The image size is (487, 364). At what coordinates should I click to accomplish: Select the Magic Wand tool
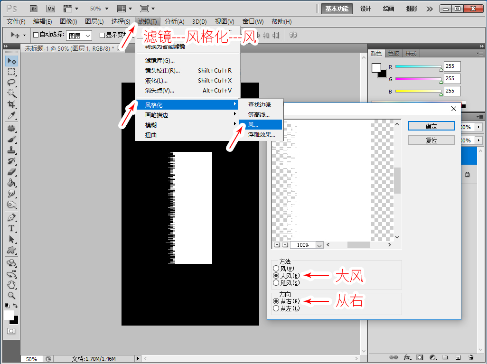[11, 93]
